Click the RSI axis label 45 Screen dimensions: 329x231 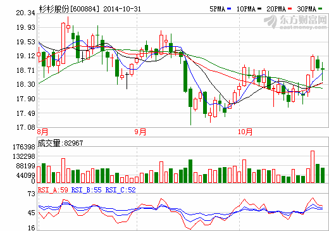tap(32, 213)
